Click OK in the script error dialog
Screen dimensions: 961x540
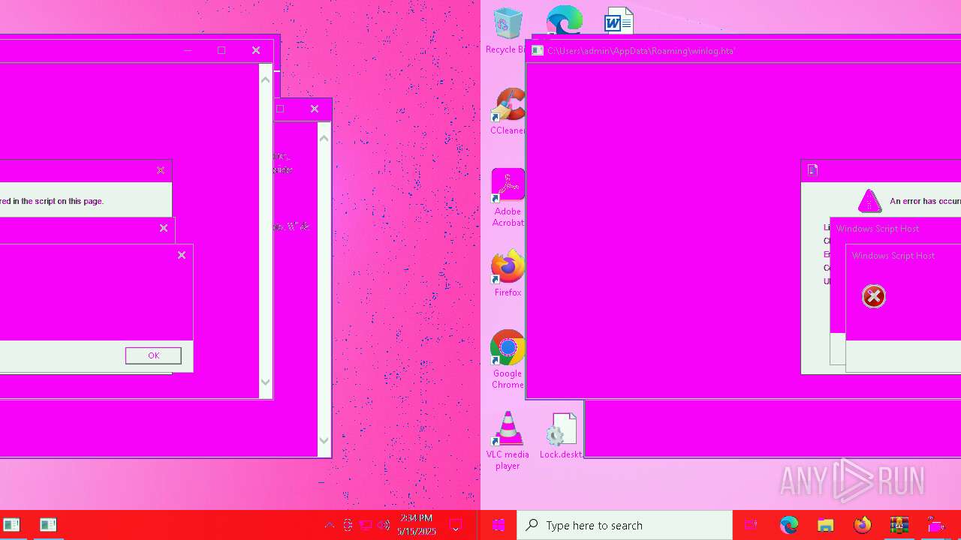(x=153, y=355)
